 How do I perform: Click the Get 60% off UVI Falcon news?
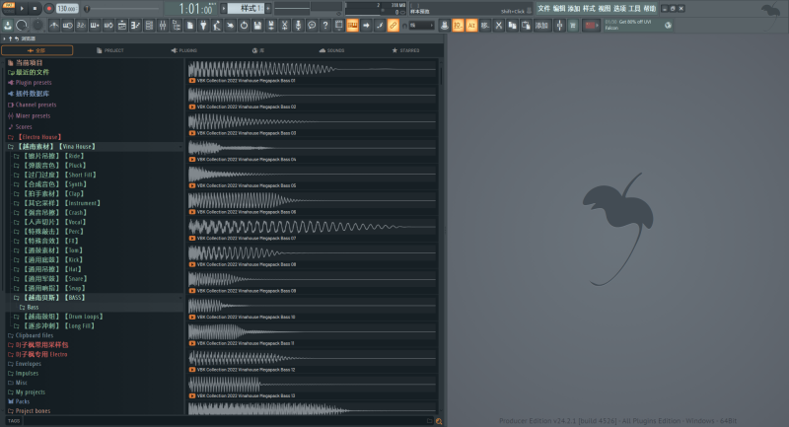tap(631, 24)
